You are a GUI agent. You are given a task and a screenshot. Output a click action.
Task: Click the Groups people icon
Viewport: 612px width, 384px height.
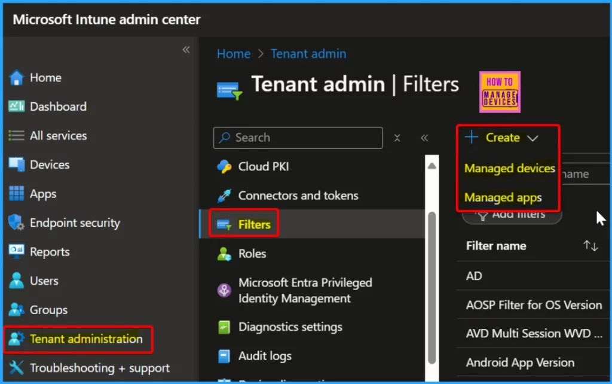coord(16,309)
